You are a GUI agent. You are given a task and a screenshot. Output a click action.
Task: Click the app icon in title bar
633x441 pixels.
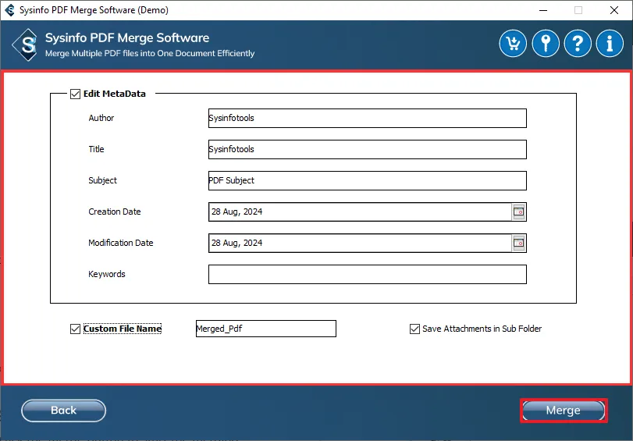pos(10,10)
